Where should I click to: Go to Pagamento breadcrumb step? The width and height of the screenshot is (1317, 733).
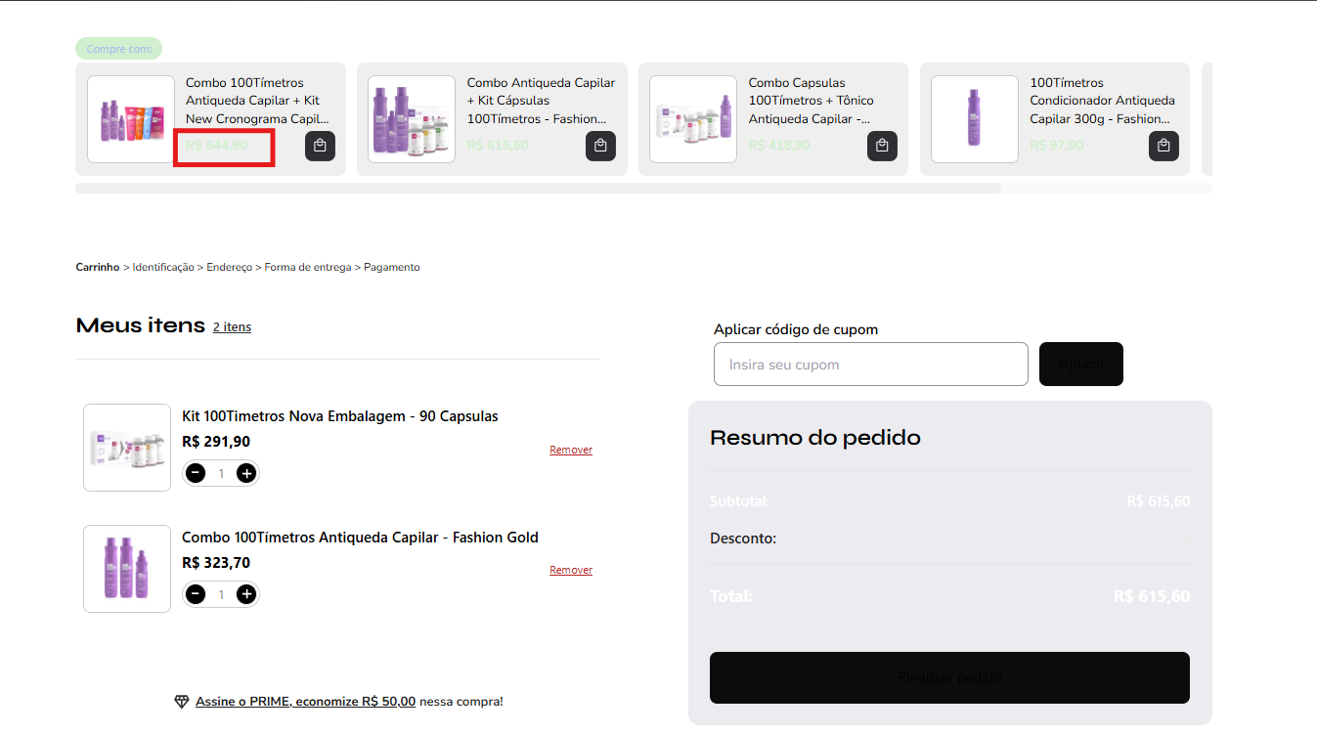coord(392,267)
